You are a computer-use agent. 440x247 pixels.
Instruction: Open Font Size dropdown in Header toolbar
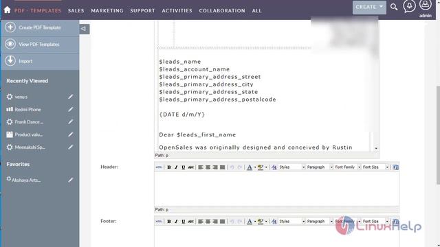(x=375, y=167)
